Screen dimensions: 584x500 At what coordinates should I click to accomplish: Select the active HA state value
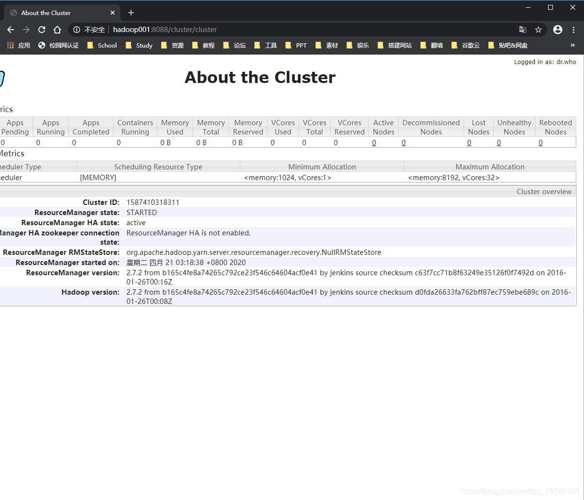136,222
